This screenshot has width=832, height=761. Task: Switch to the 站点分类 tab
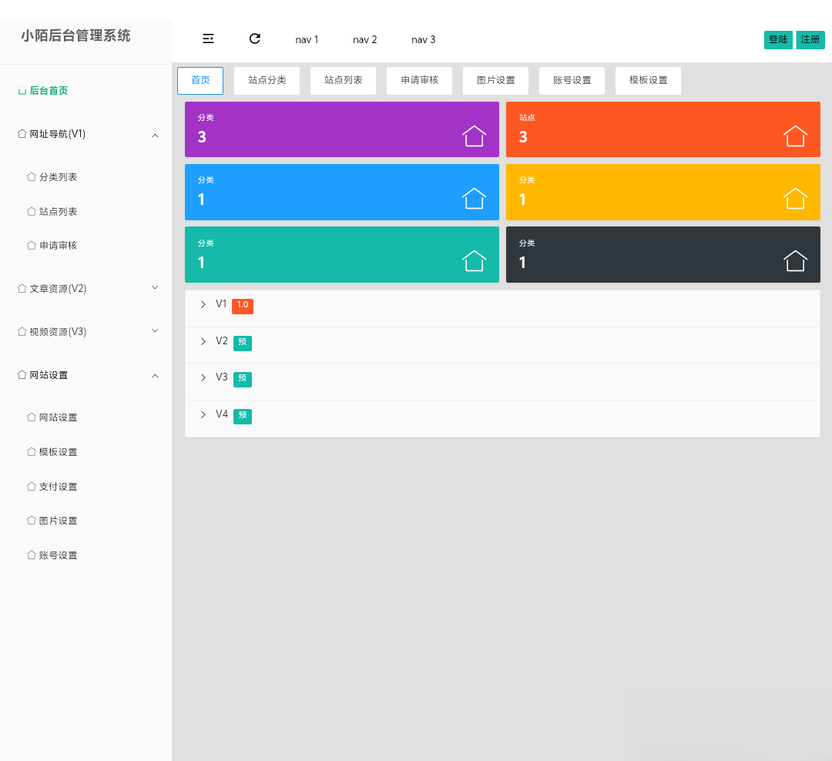(x=267, y=80)
